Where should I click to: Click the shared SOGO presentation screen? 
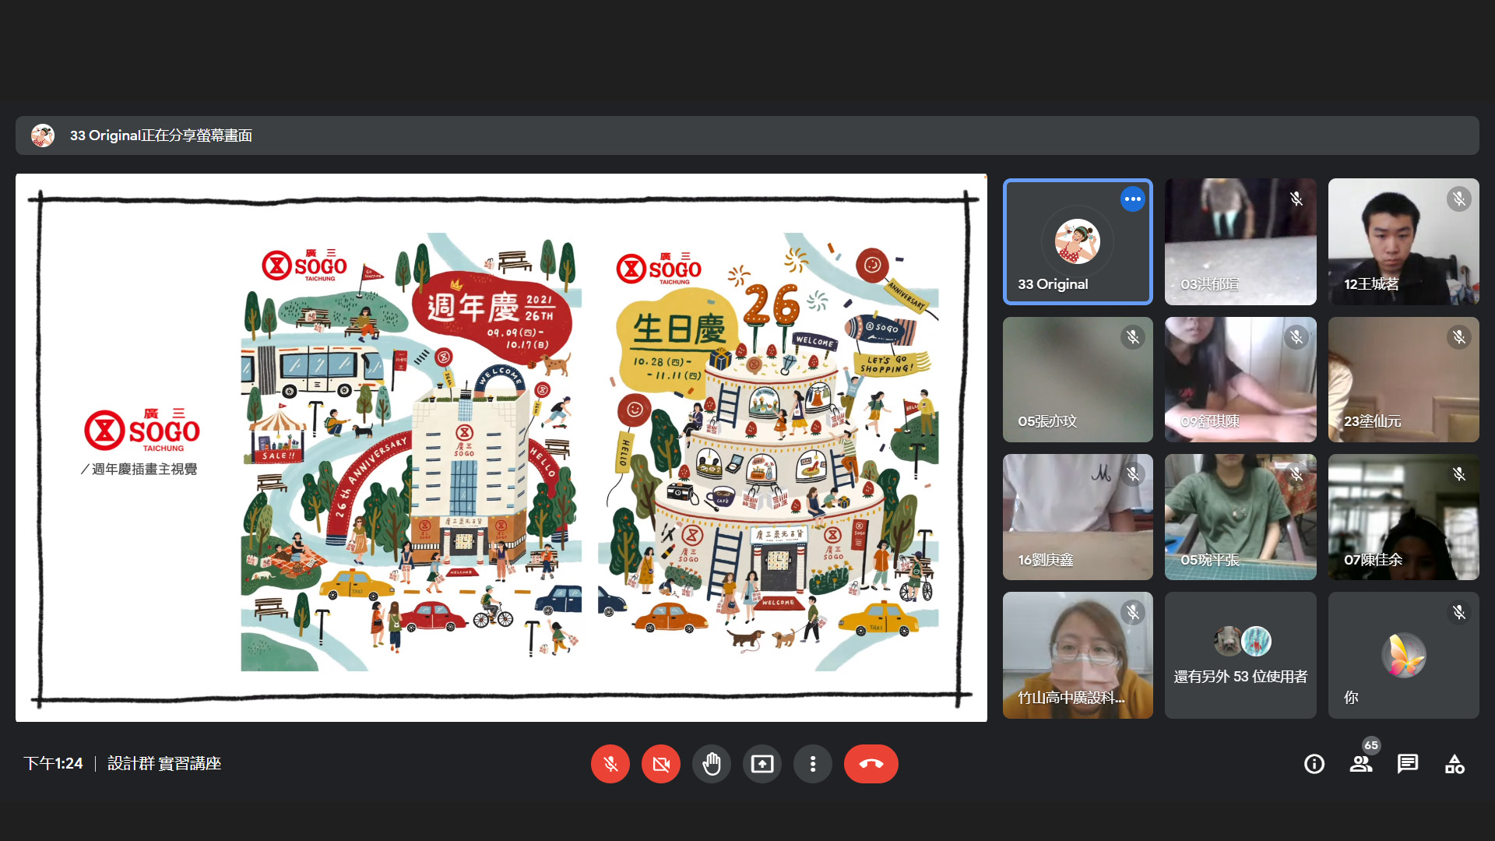[x=501, y=448]
